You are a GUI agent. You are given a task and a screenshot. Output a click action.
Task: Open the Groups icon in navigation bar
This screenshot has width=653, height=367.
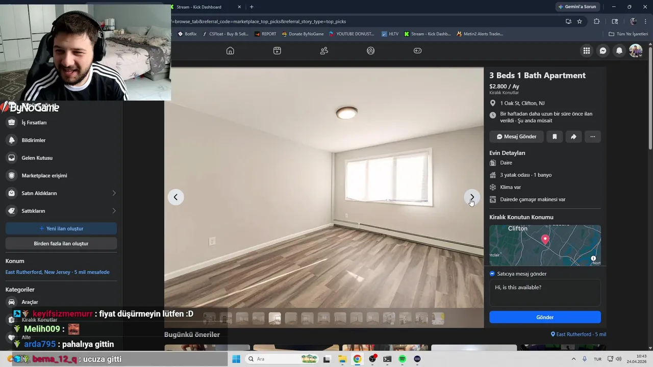tap(371, 50)
